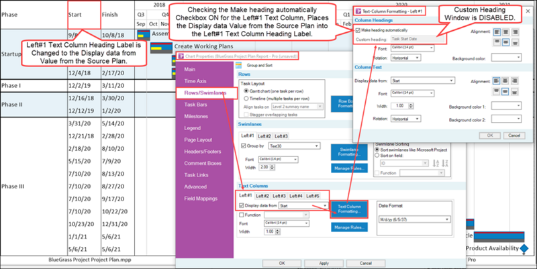The image size is (537, 269).
Task: Switch to Text Columns Left#2 tab
Action: 262,196
